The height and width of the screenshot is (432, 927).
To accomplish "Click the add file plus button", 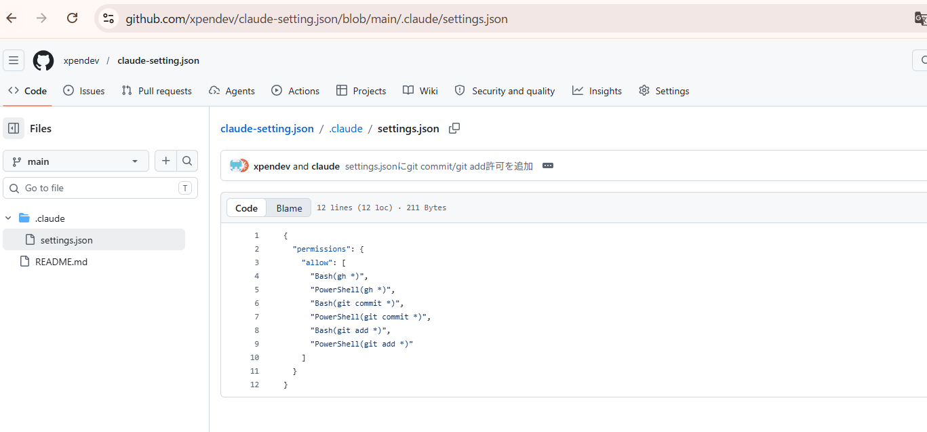I will click(165, 161).
